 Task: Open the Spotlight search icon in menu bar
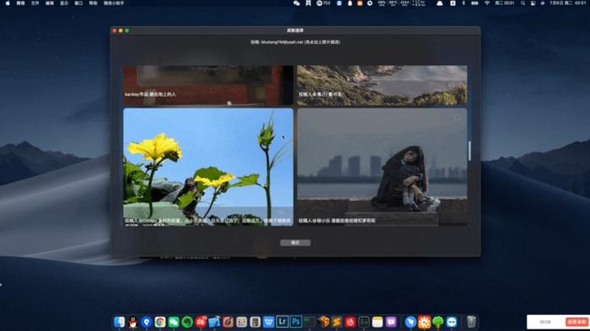pos(523,3)
